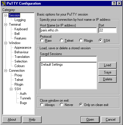
Task: Open the Tunnels settings category
Action: [x=25, y=98]
